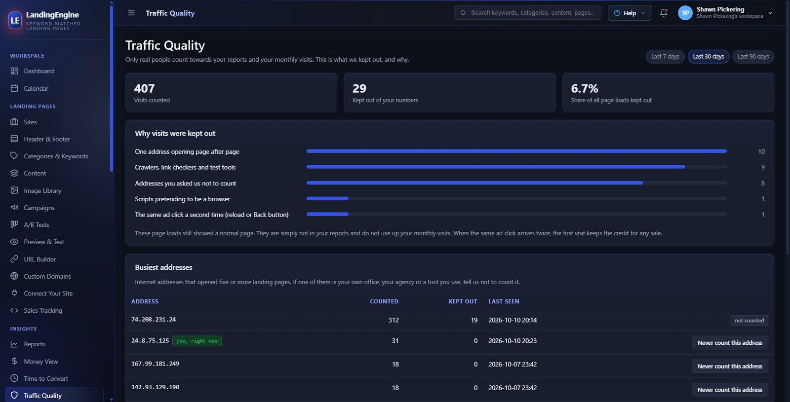Open the Calendar icon in sidebar
The image size is (790, 402).
(14, 88)
